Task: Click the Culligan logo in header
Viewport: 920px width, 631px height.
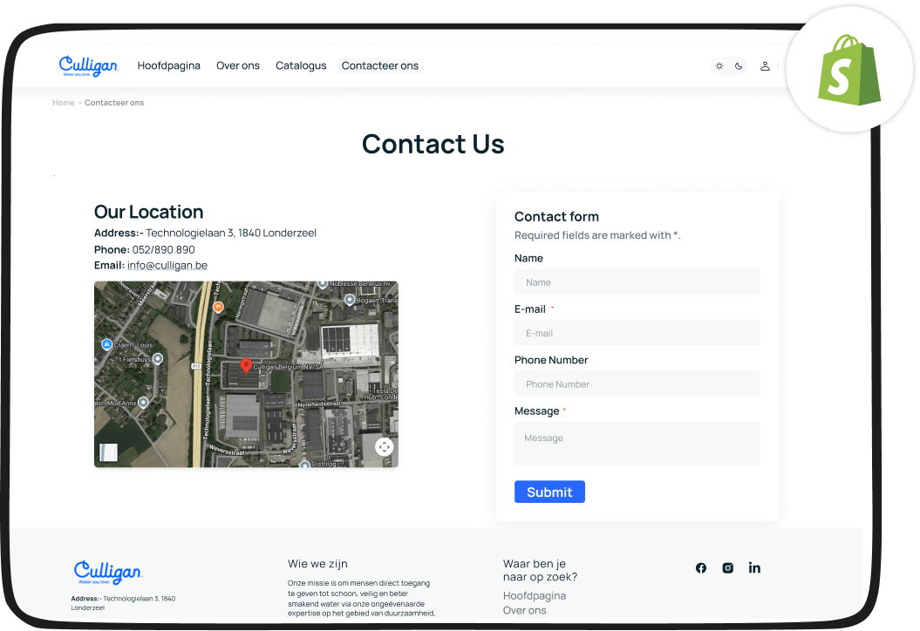Action: [x=88, y=66]
